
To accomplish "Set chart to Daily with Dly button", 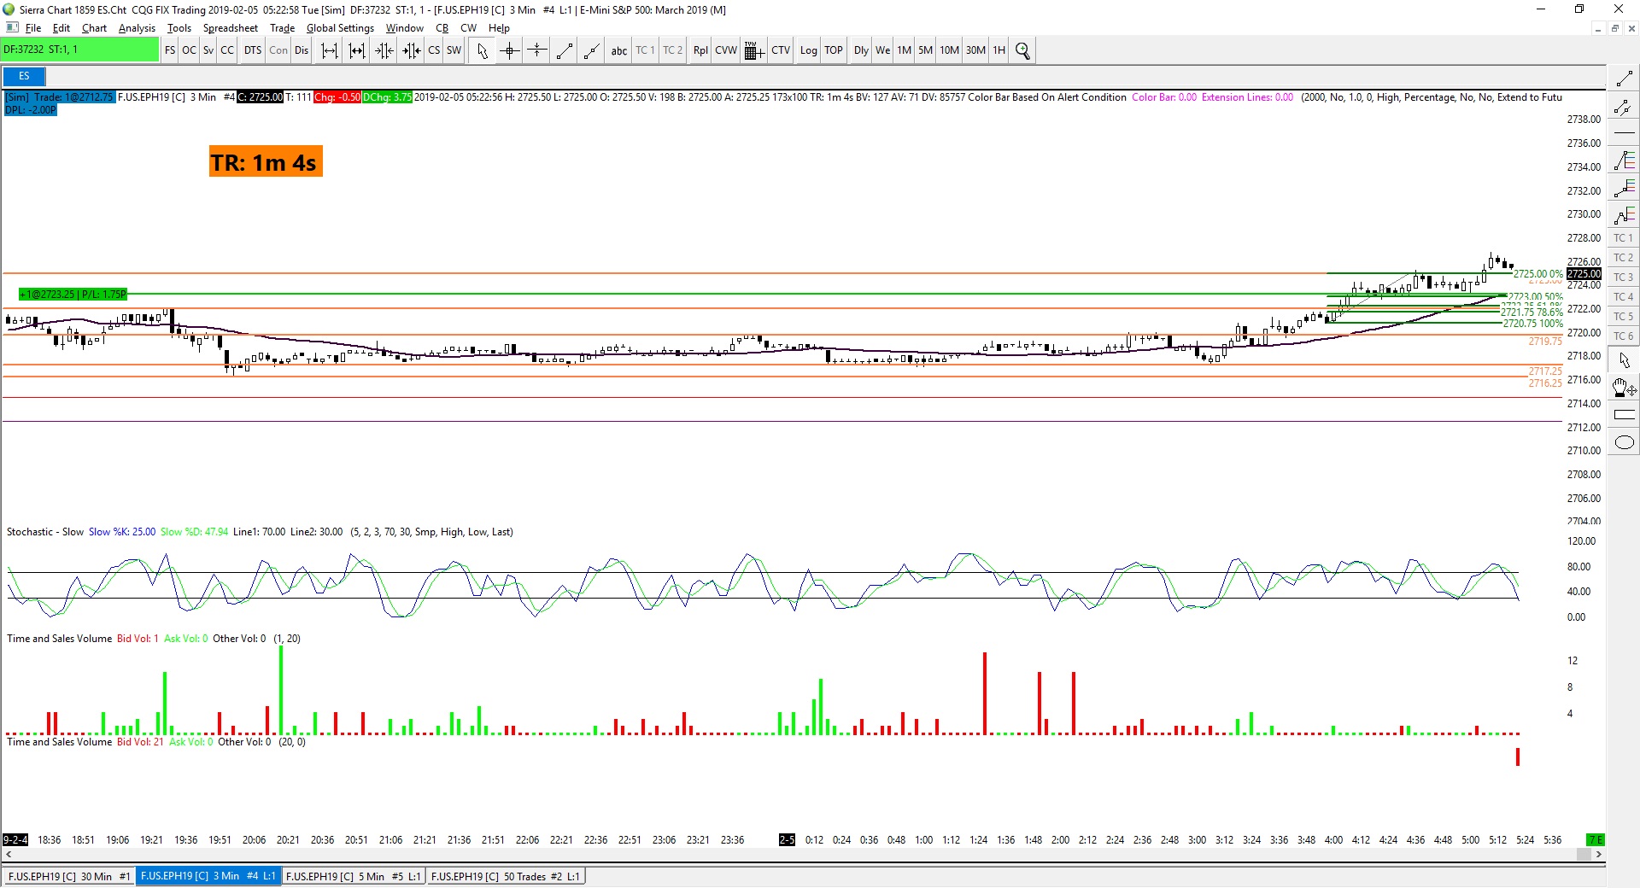I will pyautogui.click(x=861, y=50).
